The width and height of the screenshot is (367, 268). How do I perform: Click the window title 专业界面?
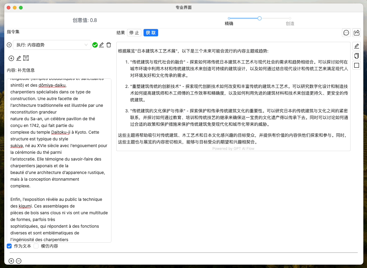[183, 8]
